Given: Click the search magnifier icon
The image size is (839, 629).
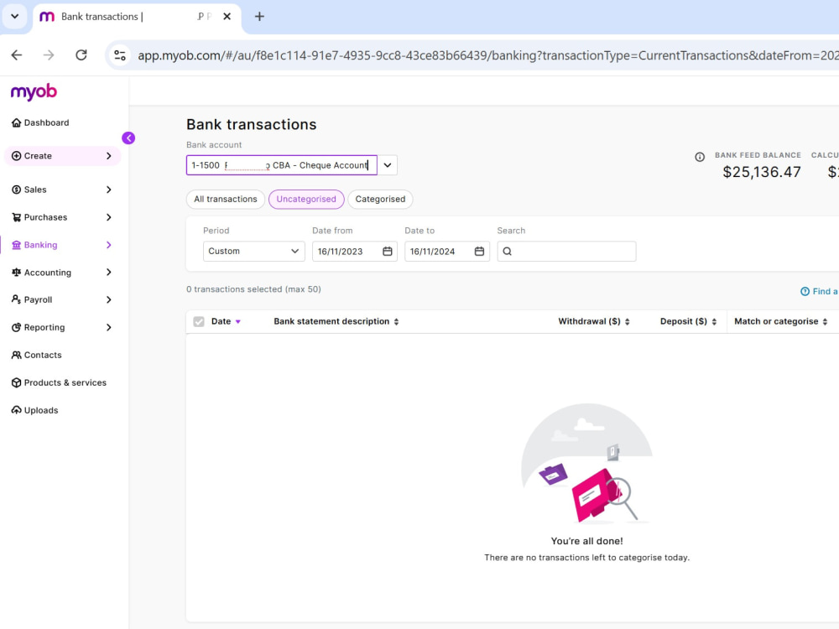Looking at the screenshot, I should point(508,251).
